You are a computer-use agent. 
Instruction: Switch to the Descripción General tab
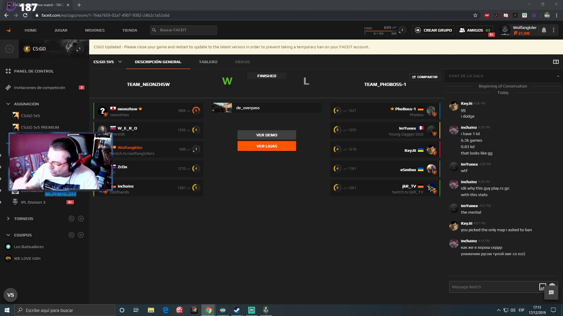(158, 62)
